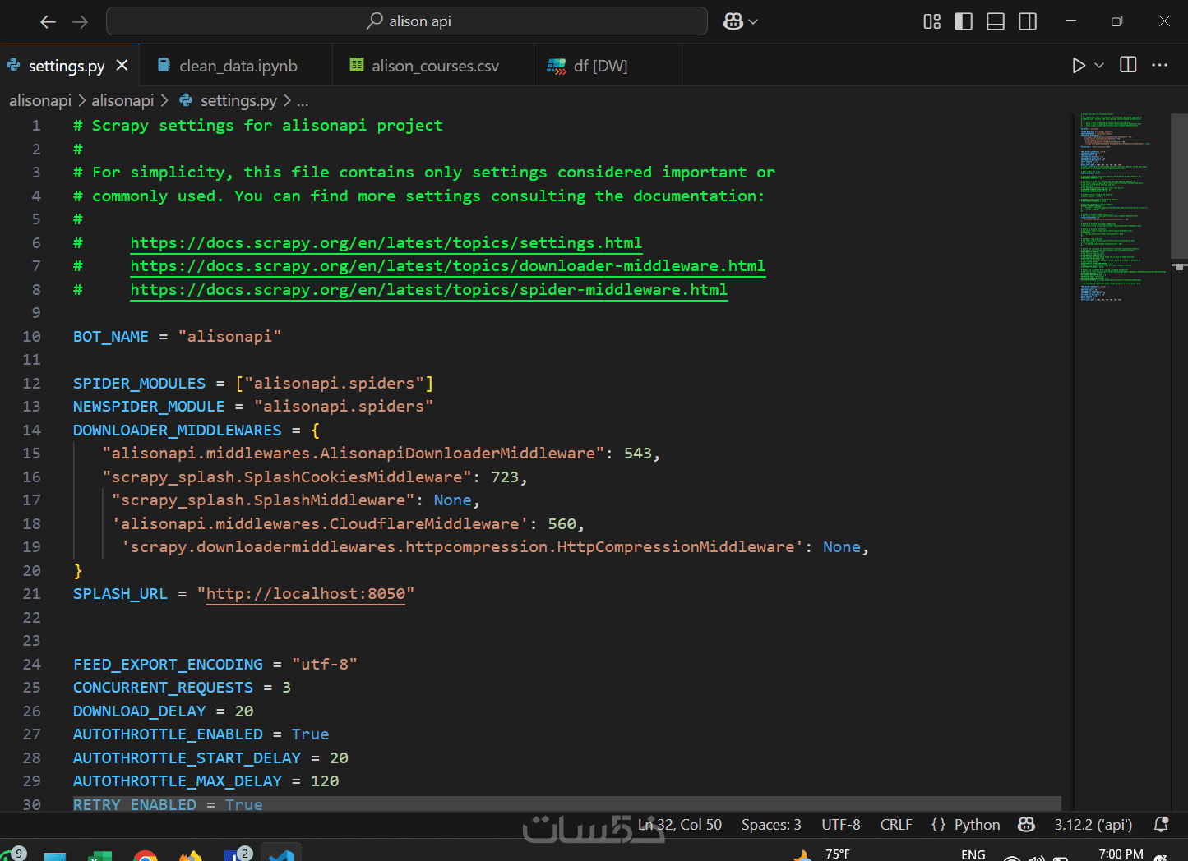
Task: Toggle the secondary side bar visibility
Action: 1028,21
